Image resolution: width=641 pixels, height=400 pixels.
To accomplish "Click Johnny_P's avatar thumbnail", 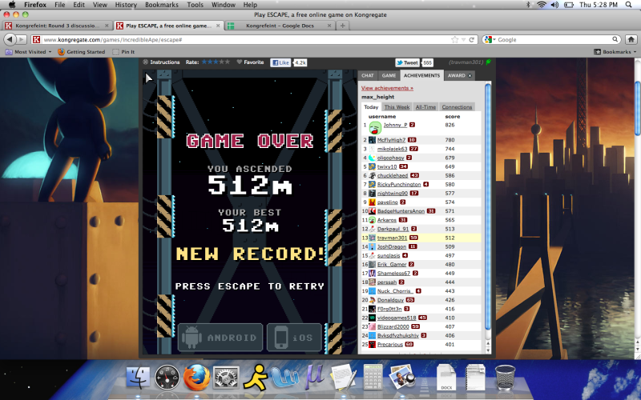I will coord(375,128).
